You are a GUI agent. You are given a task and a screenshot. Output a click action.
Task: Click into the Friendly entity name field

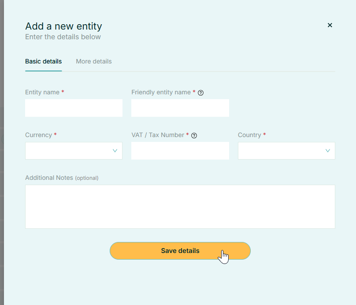(x=180, y=108)
